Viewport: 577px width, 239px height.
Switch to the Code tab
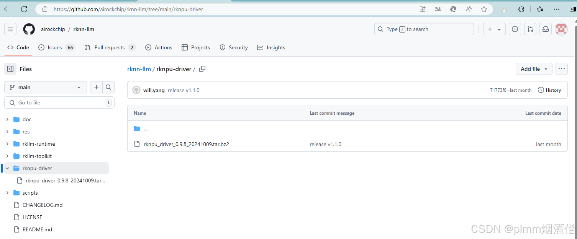click(18, 47)
